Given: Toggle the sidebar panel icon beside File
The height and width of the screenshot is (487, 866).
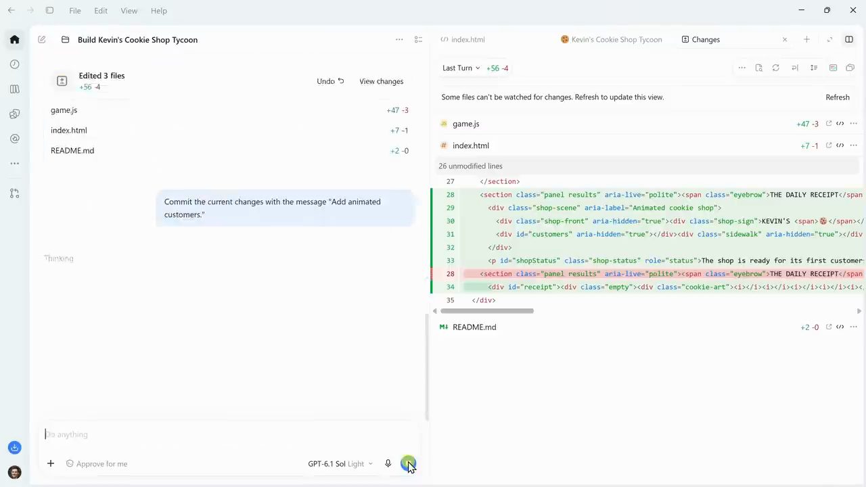Looking at the screenshot, I should pos(49,11).
